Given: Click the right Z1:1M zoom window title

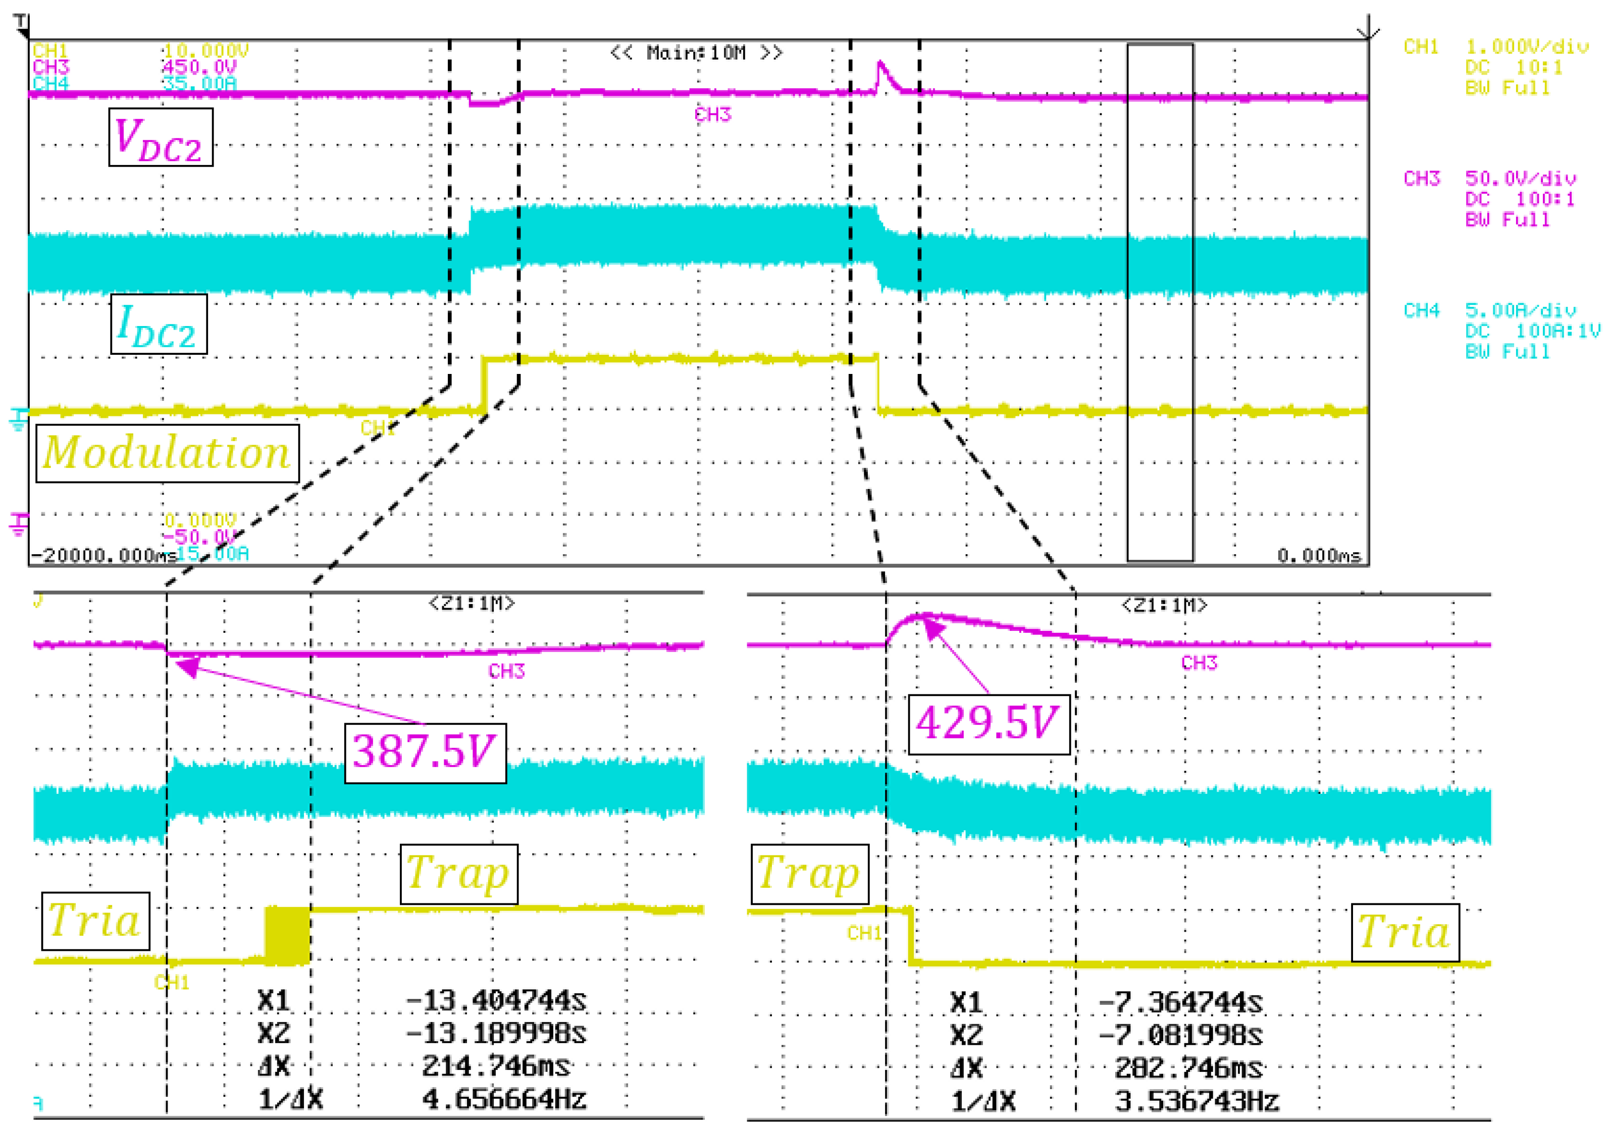Looking at the screenshot, I should pyautogui.click(x=1165, y=605).
